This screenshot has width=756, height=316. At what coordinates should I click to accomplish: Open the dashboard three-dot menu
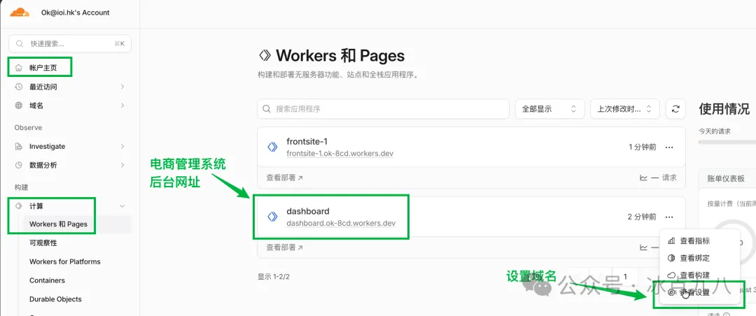click(x=668, y=217)
